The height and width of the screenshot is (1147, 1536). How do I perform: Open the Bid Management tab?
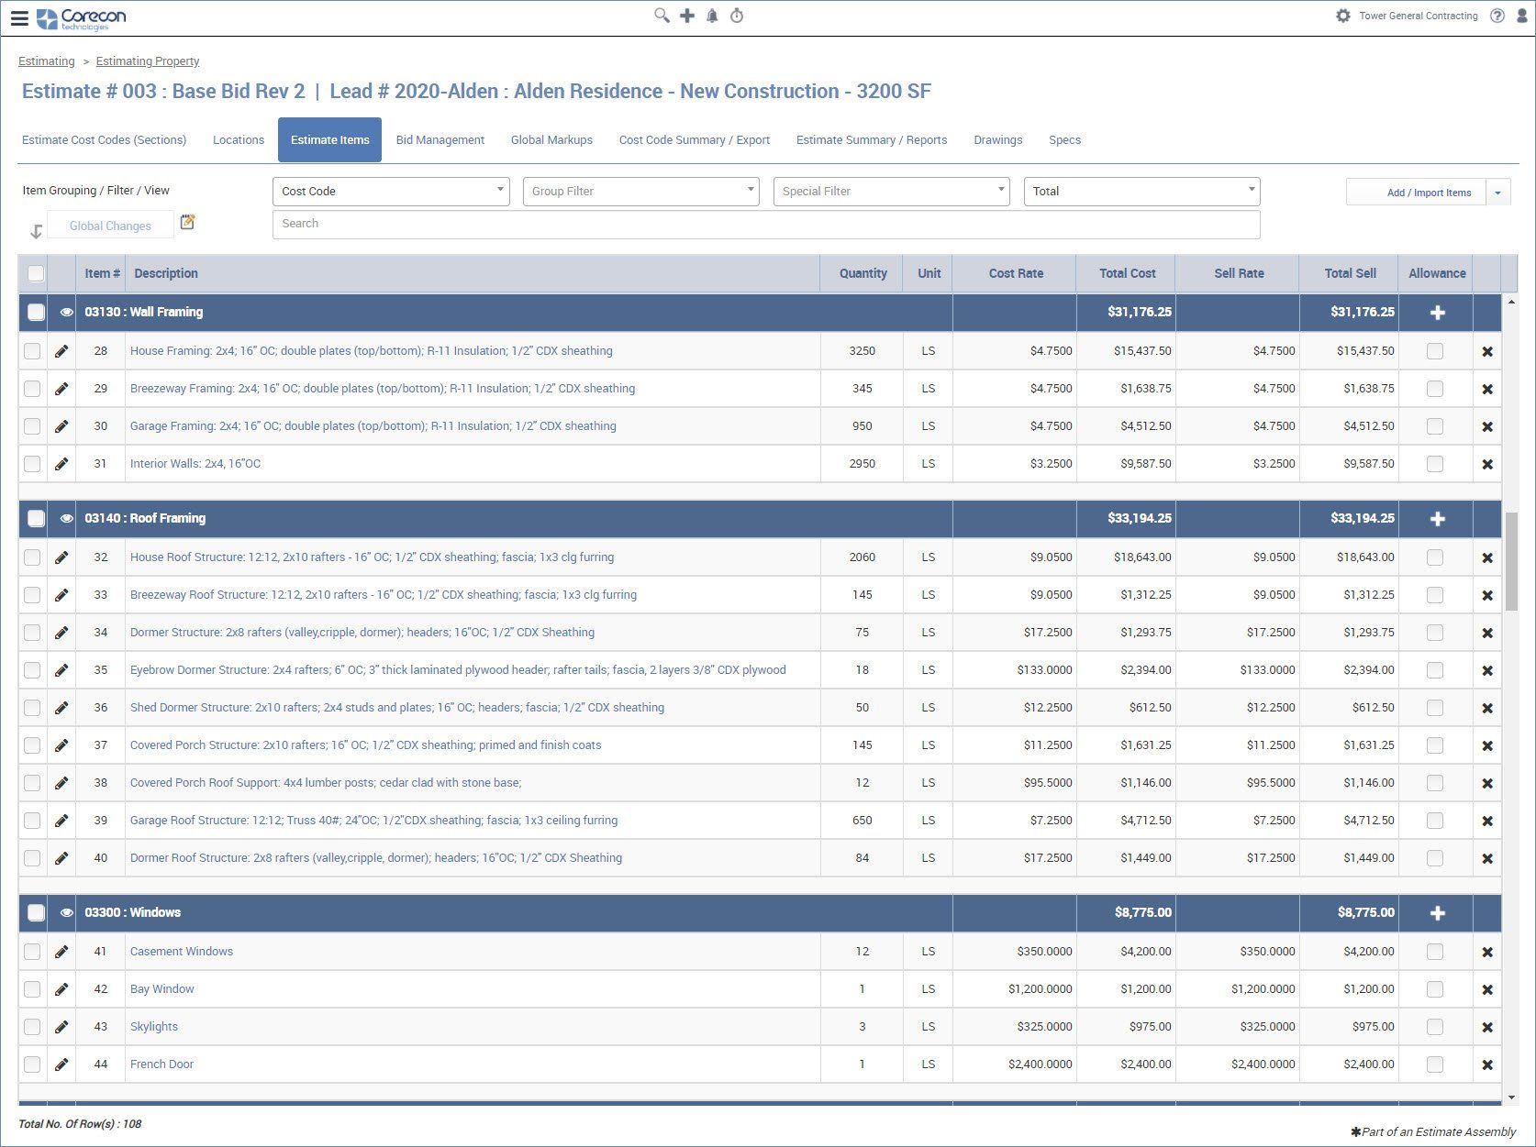pos(440,140)
